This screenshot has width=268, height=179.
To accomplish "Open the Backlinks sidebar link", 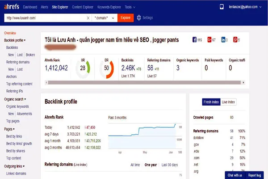I will (x=12, y=47).
